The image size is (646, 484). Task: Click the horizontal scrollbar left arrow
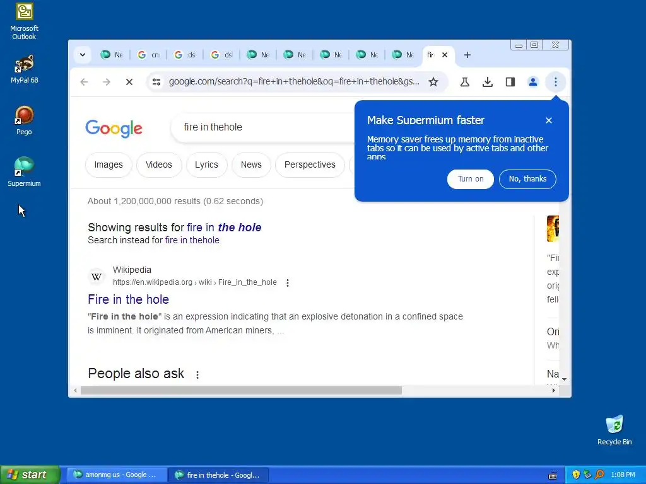(75, 390)
